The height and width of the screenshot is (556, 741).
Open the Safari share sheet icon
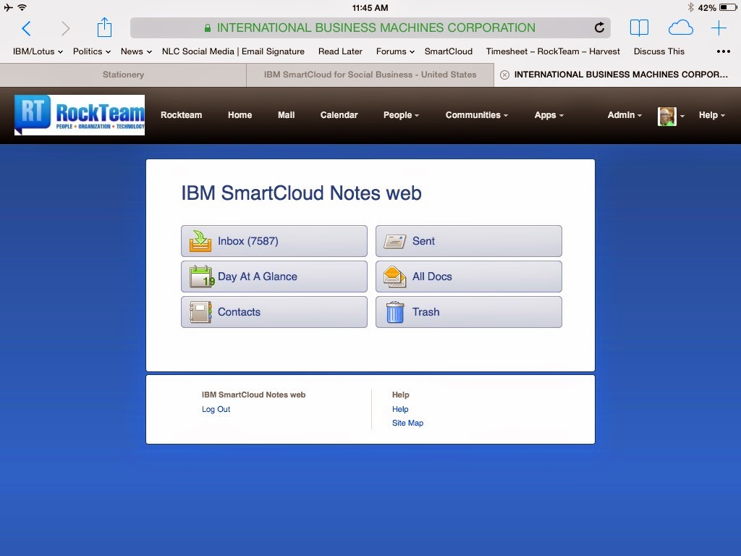104,28
